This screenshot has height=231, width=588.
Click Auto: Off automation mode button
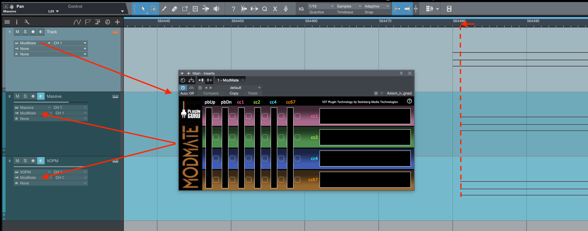click(187, 93)
